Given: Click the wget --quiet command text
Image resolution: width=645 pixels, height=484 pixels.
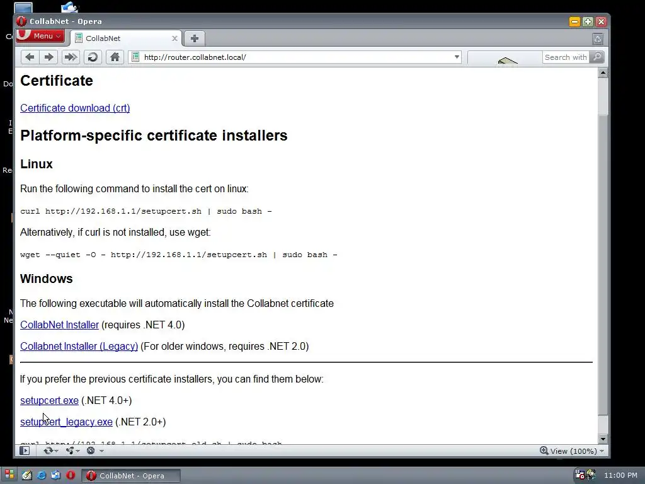Looking at the screenshot, I should pyautogui.click(x=178, y=255).
